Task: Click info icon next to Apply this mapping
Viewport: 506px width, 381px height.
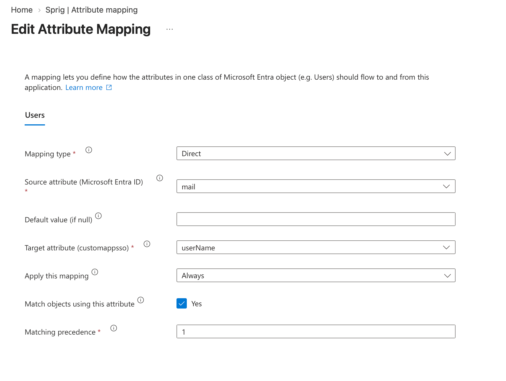Action: [95, 272]
